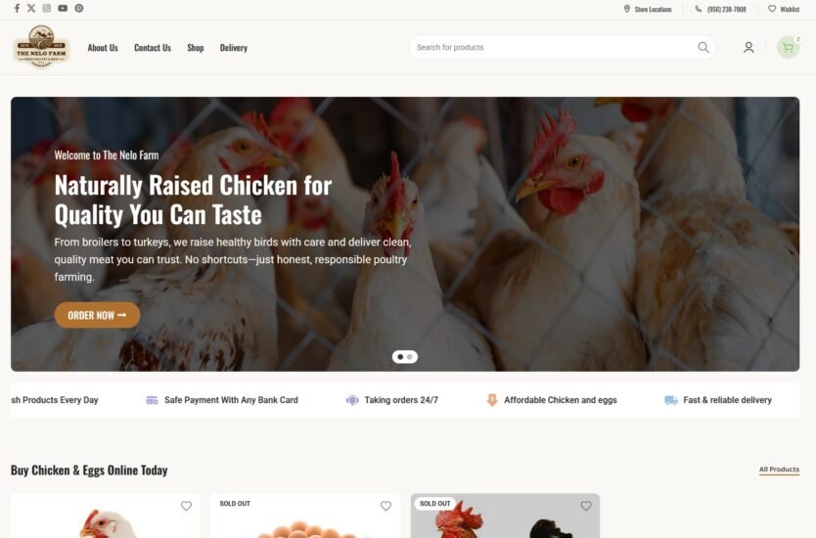Image resolution: width=816 pixels, height=538 pixels.
Task: Open the Delivery menu item
Action: [233, 48]
